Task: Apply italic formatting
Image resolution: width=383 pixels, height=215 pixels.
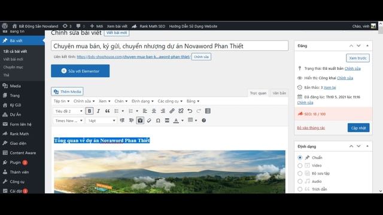Action: 98,111
